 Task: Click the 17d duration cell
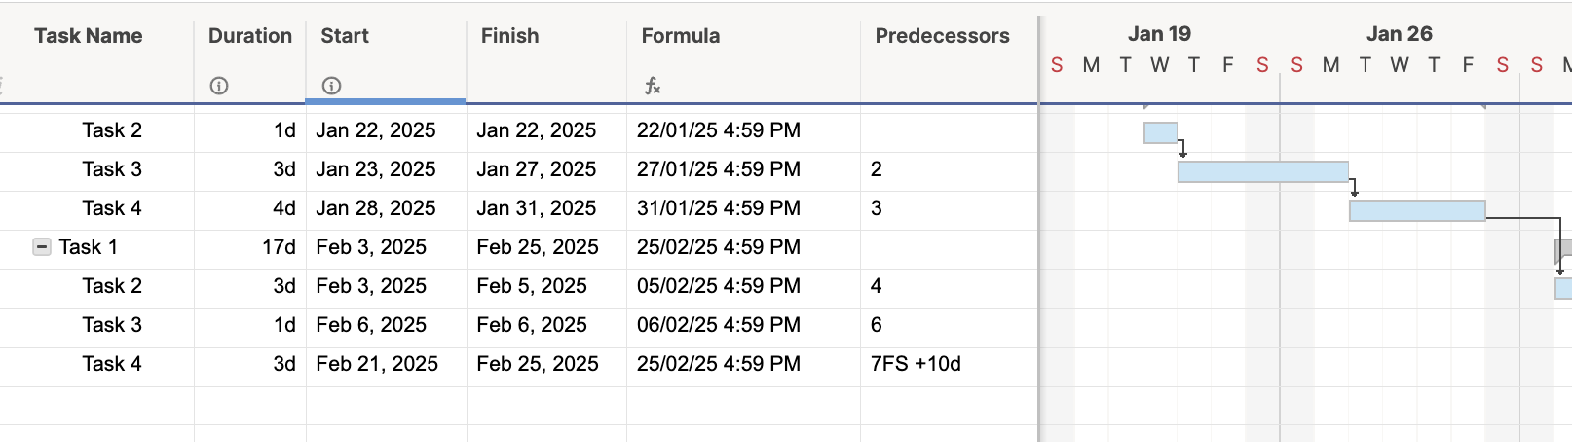point(250,247)
